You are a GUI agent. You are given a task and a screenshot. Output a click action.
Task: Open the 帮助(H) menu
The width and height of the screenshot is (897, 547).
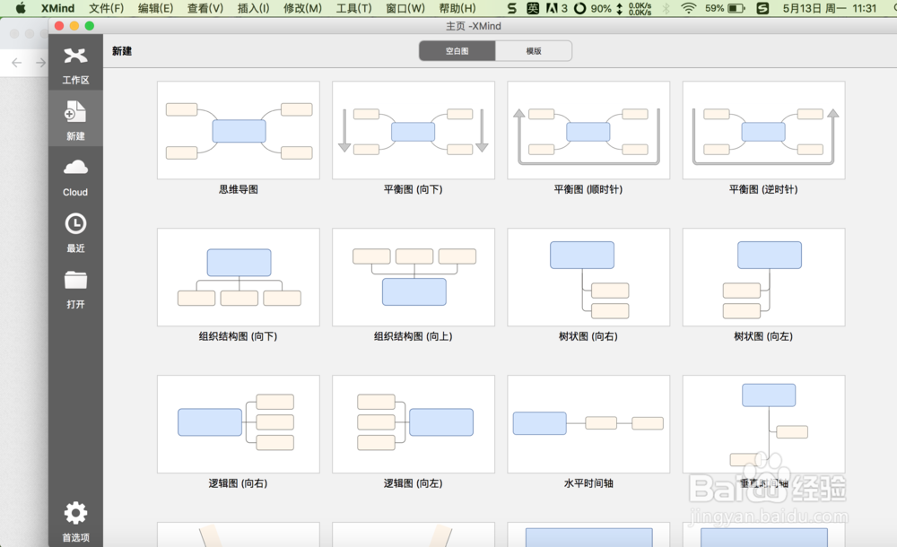click(x=456, y=9)
